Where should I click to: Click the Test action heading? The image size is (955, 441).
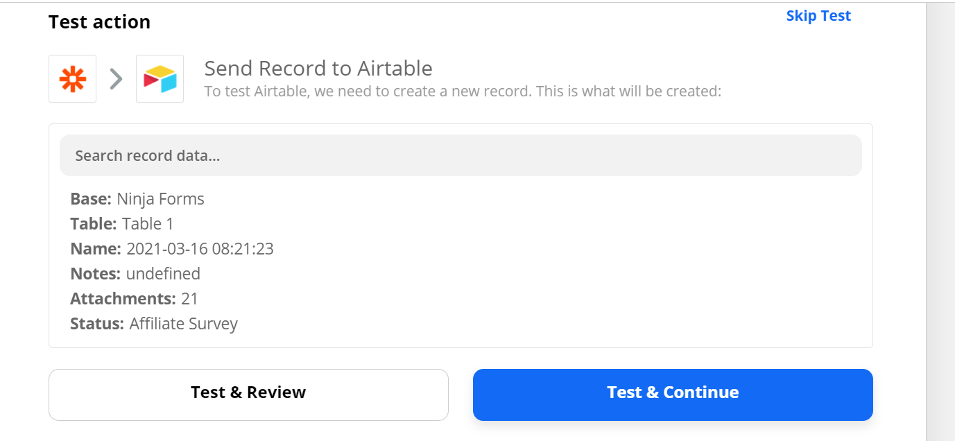99,22
